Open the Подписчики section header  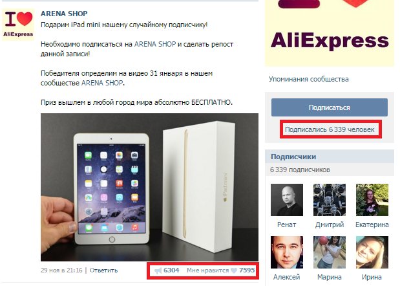pyautogui.click(x=293, y=157)
